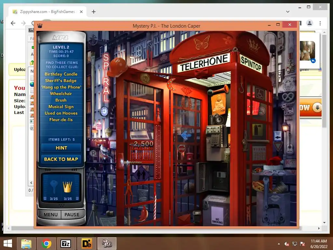Click the chess piece on door frame
This screenshot has width=333, height=250.
pos(158,114)
